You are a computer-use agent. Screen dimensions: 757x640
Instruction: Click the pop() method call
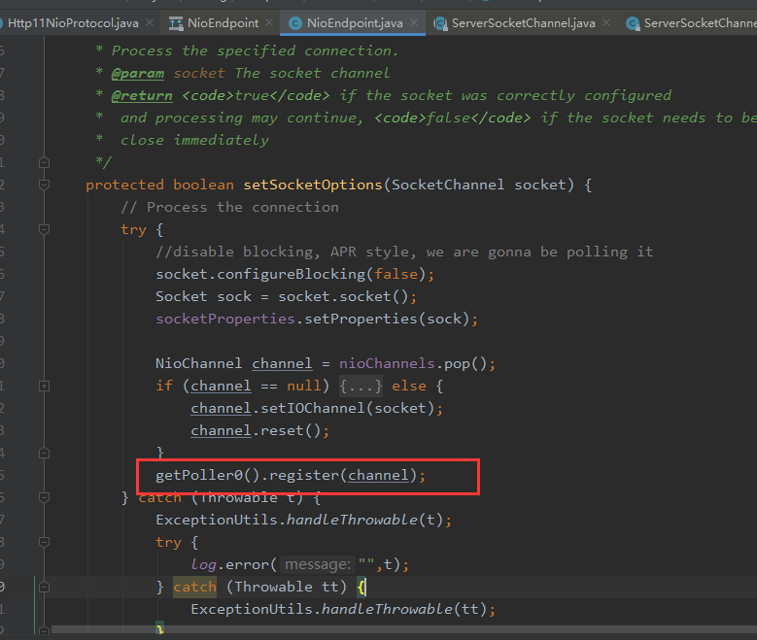click(x=465, y=363)
